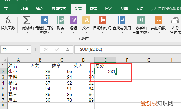Select column E header
Screen dimensions: 181x109
click(105, 60)
